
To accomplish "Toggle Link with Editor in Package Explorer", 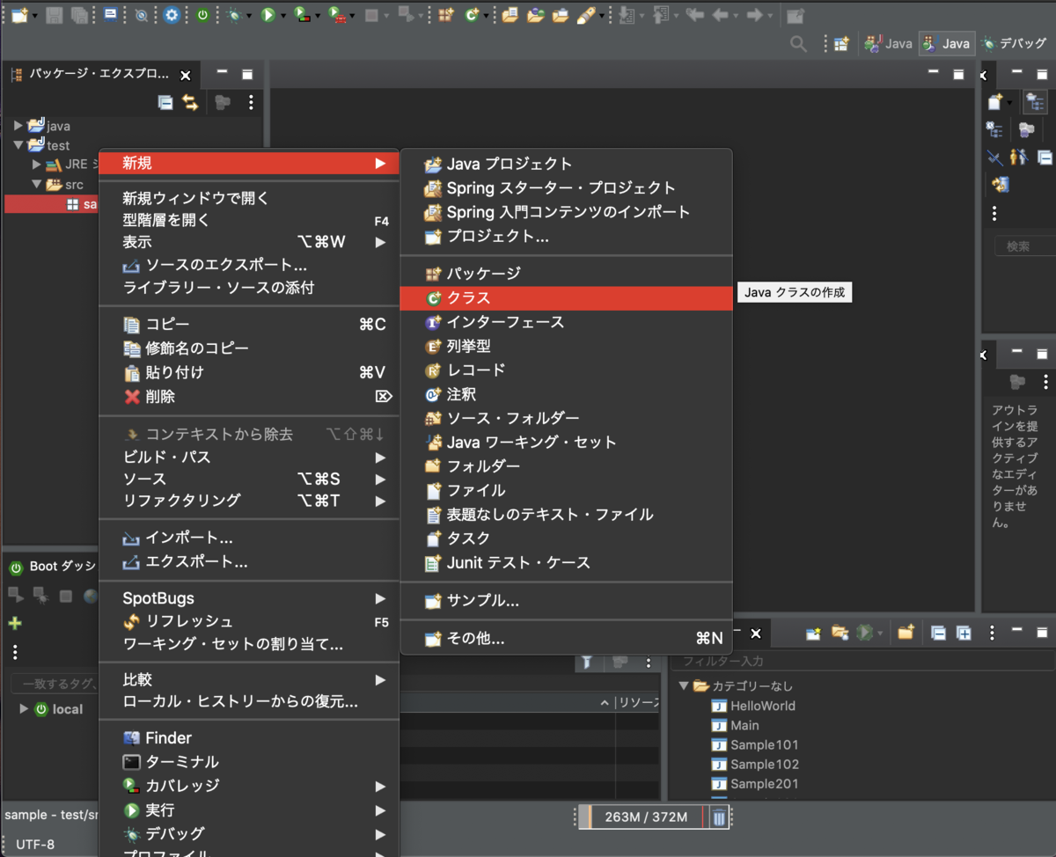I will (190, 103).
